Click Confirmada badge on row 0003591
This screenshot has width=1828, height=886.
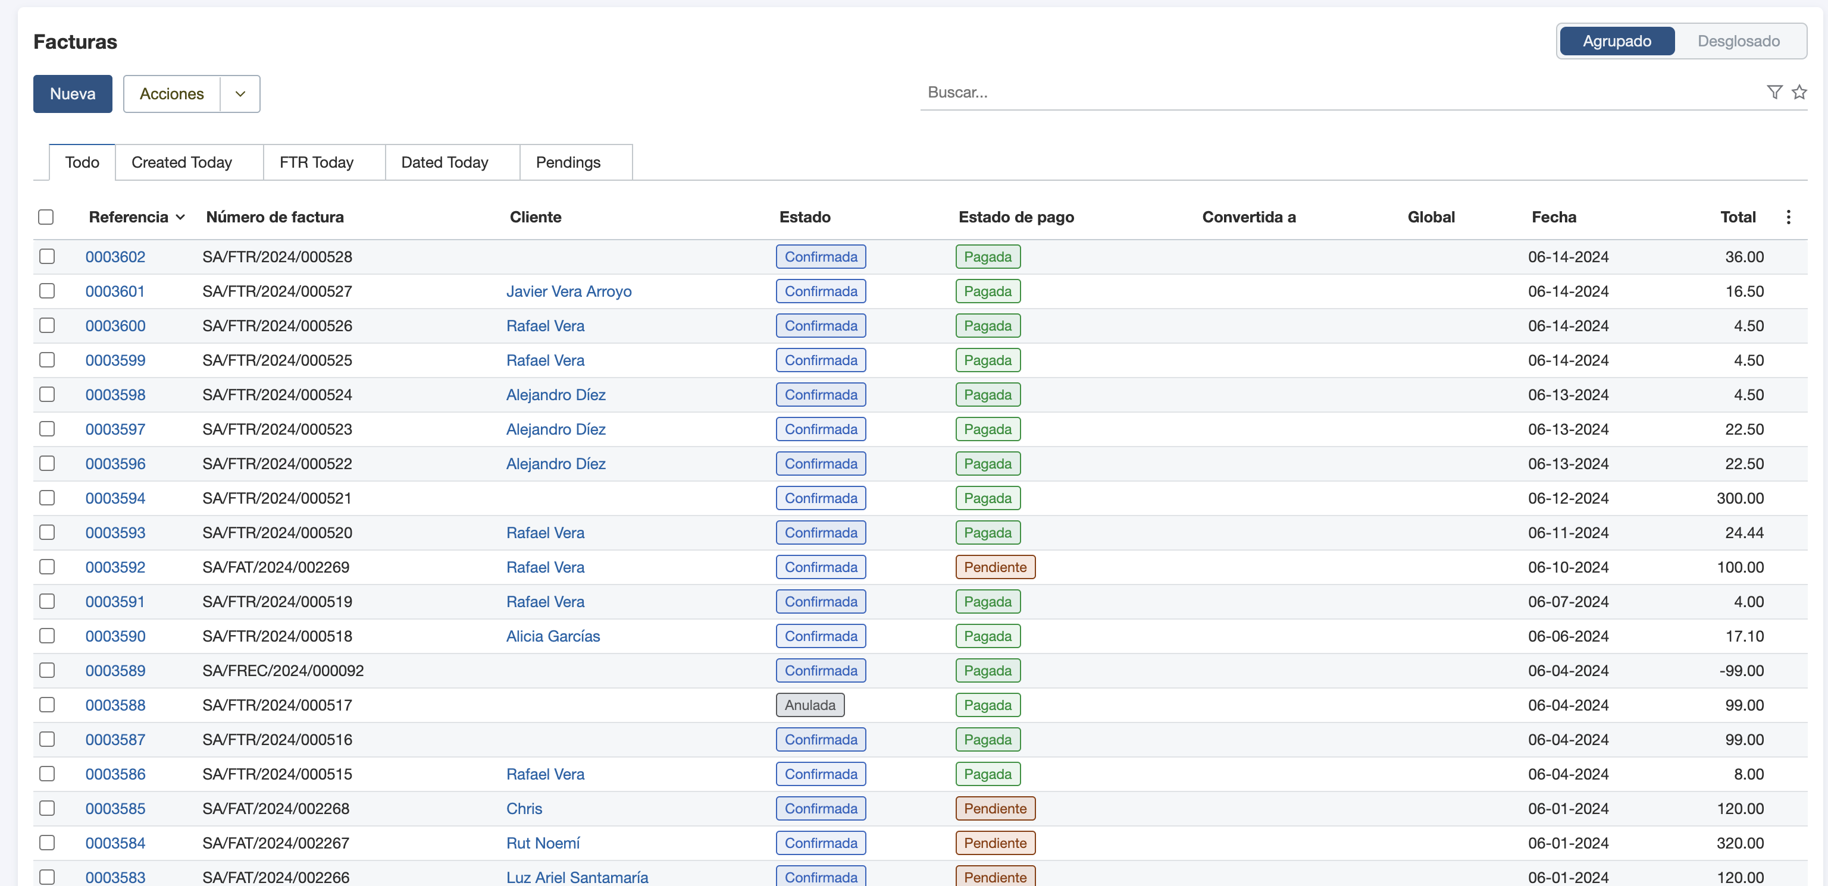pos(821,602)
